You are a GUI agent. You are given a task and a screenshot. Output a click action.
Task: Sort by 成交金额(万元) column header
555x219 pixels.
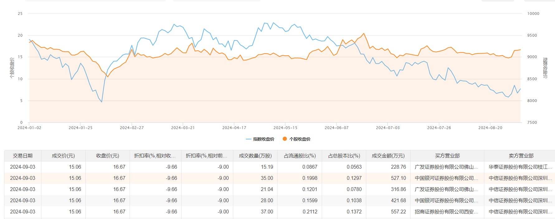point(388,156)
